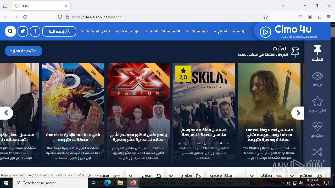Screen dimensions: 335x188
Task: Go to the الرئيسية home page
Action: click(240, 31)
